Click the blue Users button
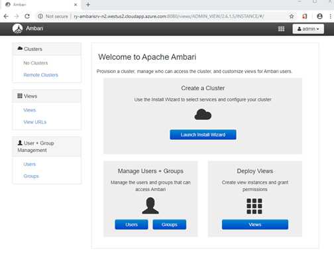This screenshot has width=334, height=254. [x=132, y=225]
